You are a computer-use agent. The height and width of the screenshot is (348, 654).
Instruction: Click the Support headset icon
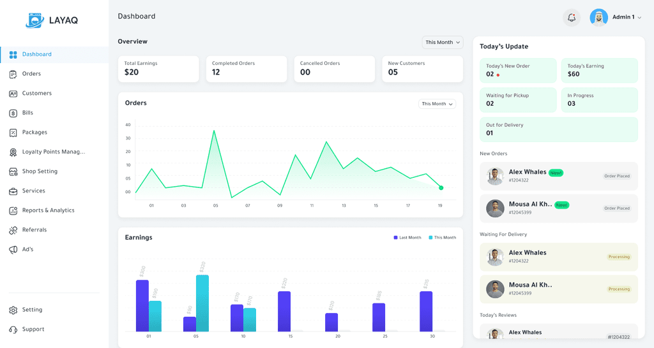pyautogui.click(x=13, y=330)
